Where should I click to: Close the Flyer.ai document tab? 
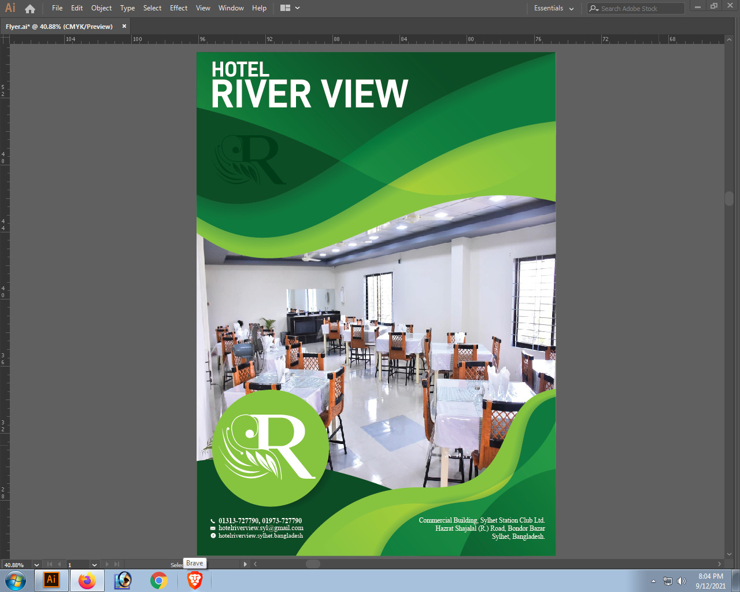coord(124,27)
